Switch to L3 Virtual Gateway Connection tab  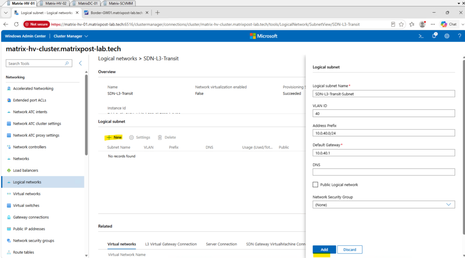171,244
